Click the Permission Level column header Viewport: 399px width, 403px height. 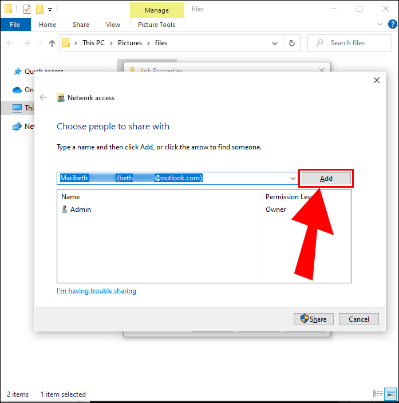289,197
